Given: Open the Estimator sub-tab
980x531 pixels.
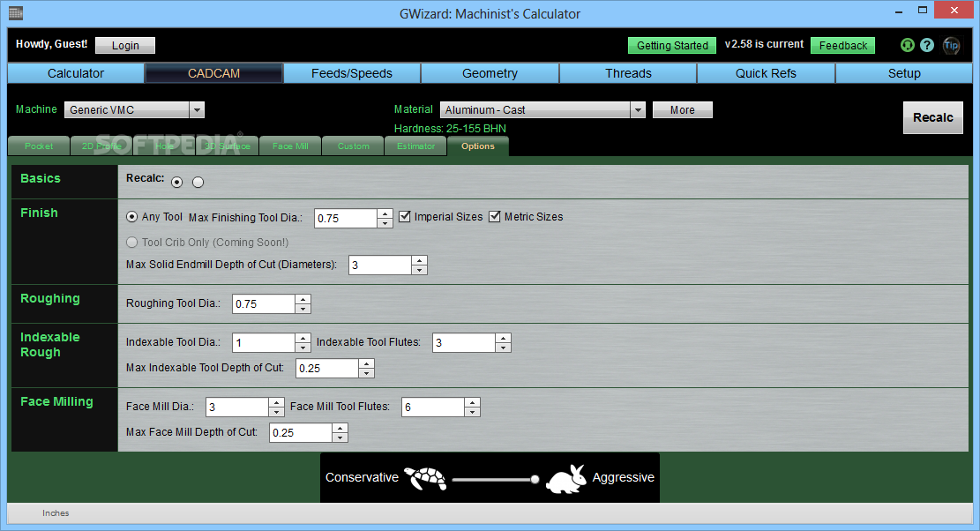Looking at the screenshot, I should pyautogui.click(x=415, y=146).
